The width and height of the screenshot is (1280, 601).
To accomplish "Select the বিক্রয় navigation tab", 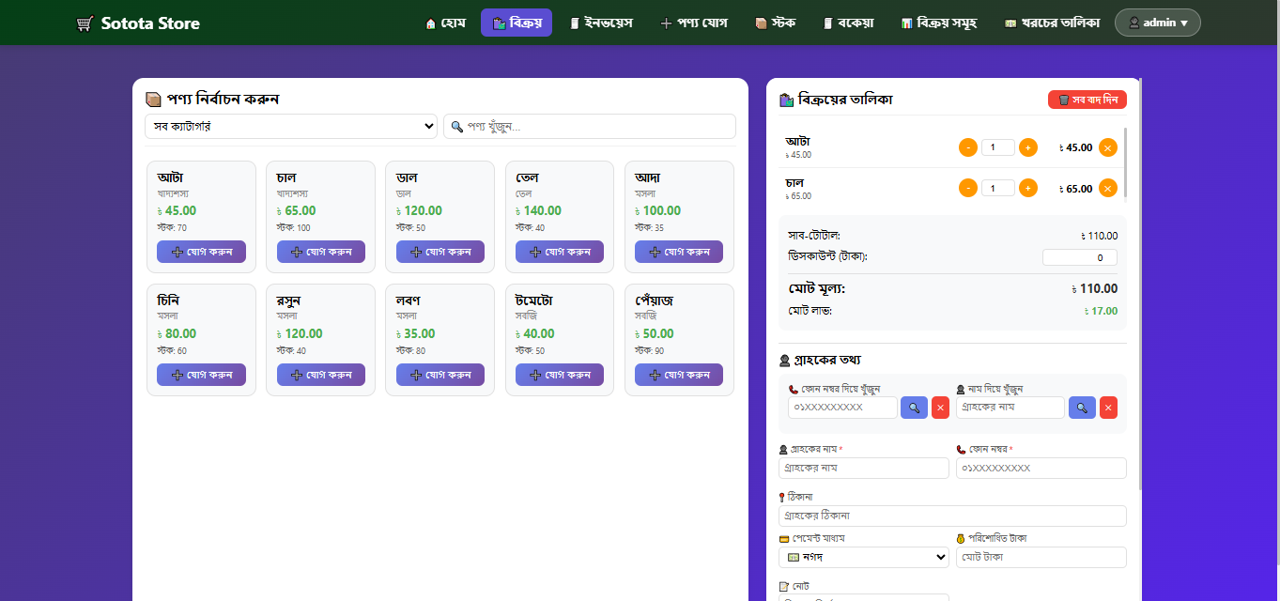I will pos(517,23).
